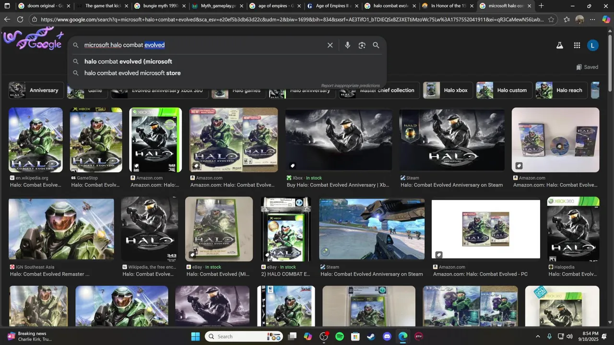Viewport: 614px width, 345px height.
Task: Clear the search box with the X icon
Action: pyautogui.click(x=330, y=45)
